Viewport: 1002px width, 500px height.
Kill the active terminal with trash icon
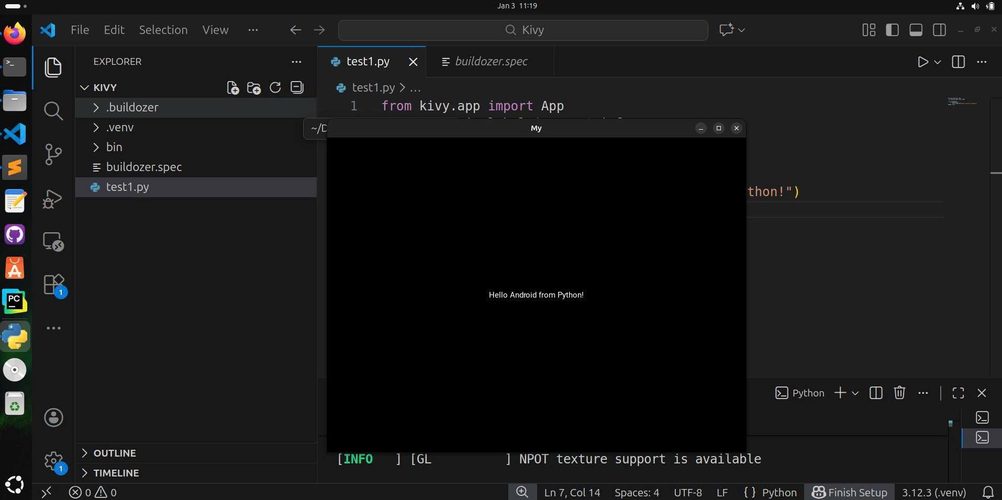[x=899, y=393]
